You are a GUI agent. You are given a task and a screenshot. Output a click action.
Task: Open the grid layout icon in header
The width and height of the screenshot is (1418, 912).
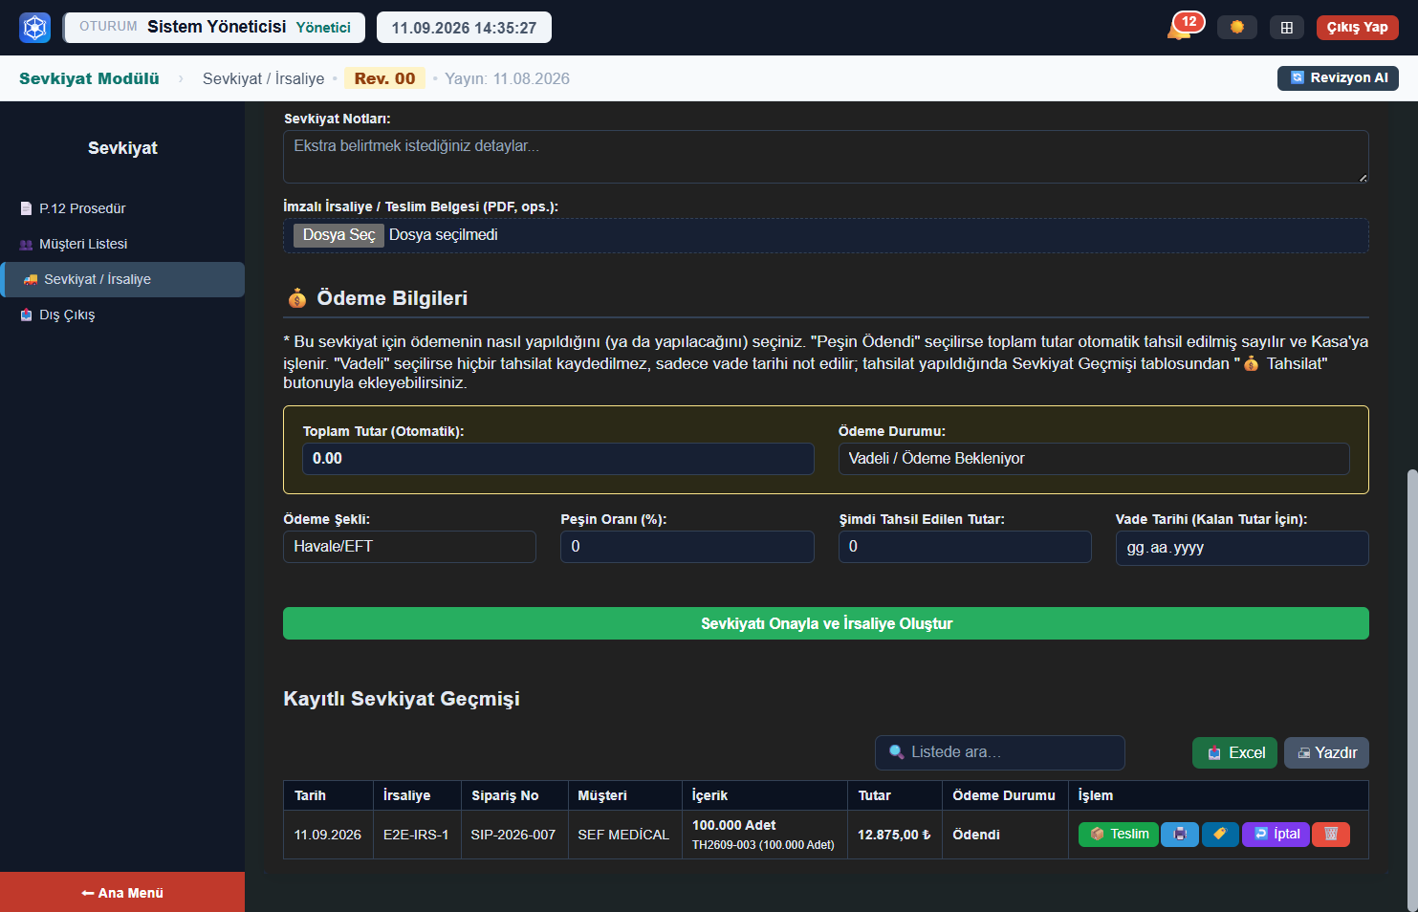click(1287, 27)
